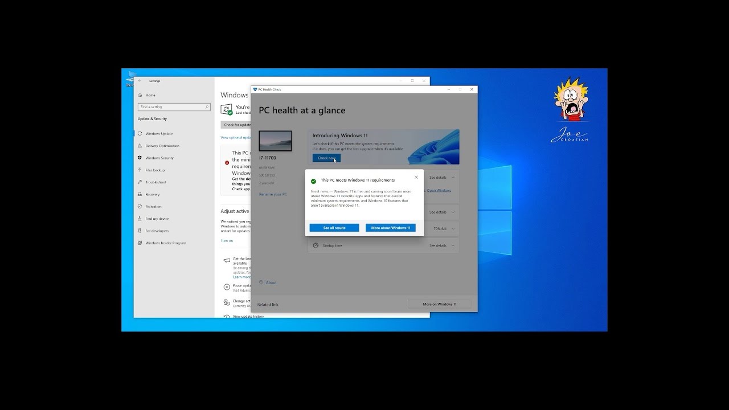Click Turn on under Adjust active hours
729x410 pixels.
[x=227, y=241]
